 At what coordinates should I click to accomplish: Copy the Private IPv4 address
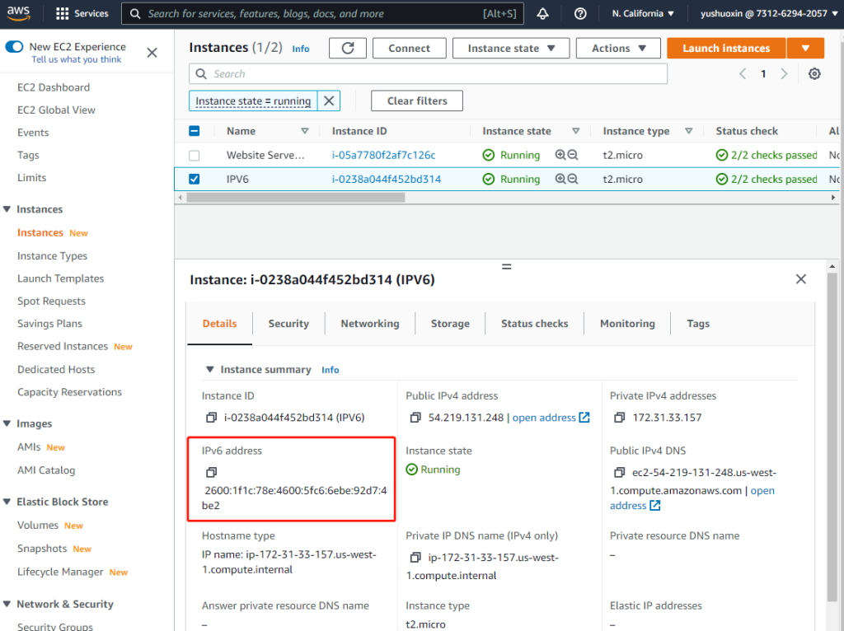pyautogui.click(x=620, y=418)
